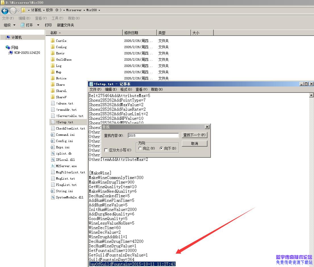Click the iplist.db file icon
The width and height of the screenshot is (314, 267).
[53, 153]
